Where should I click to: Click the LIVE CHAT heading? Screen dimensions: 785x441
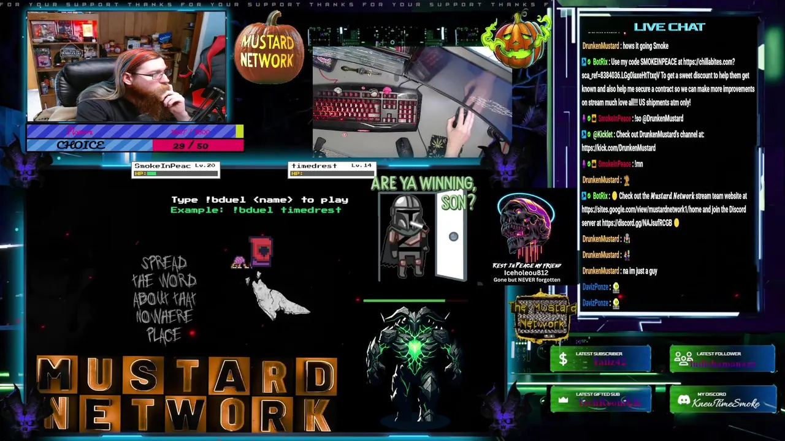coord(669,27)
